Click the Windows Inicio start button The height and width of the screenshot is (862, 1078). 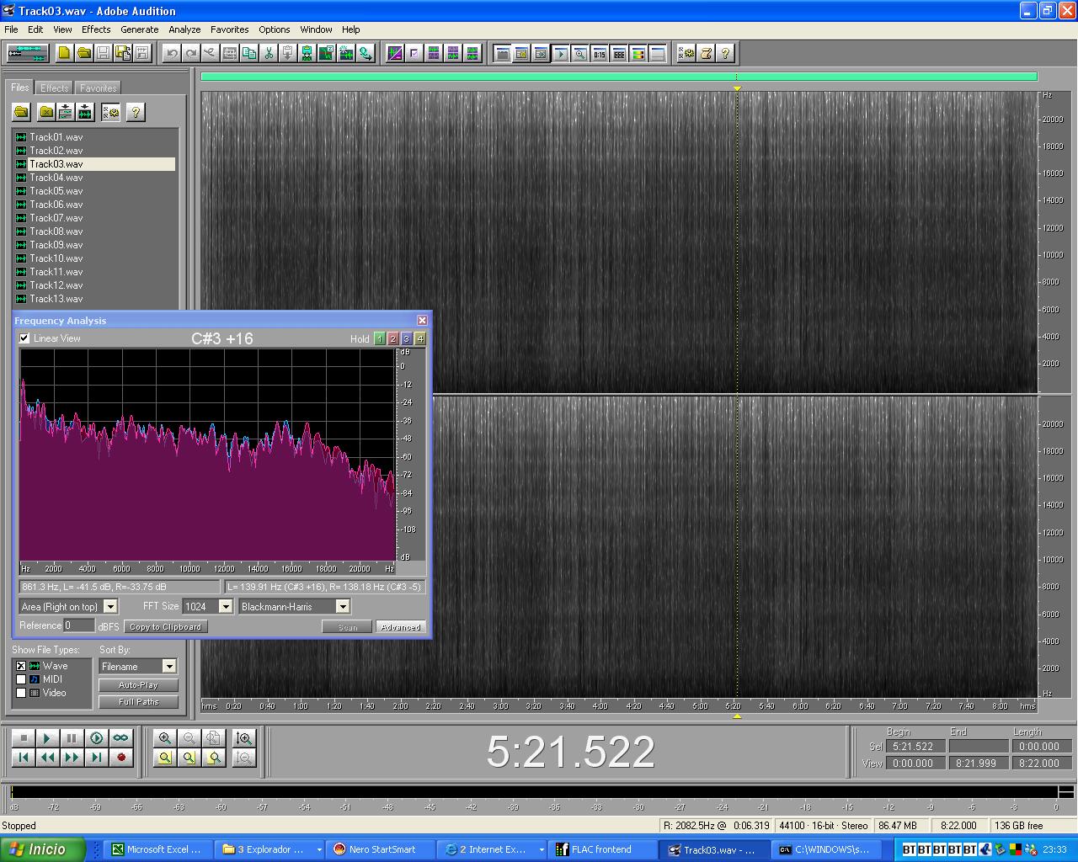click(x=43, y=849)
